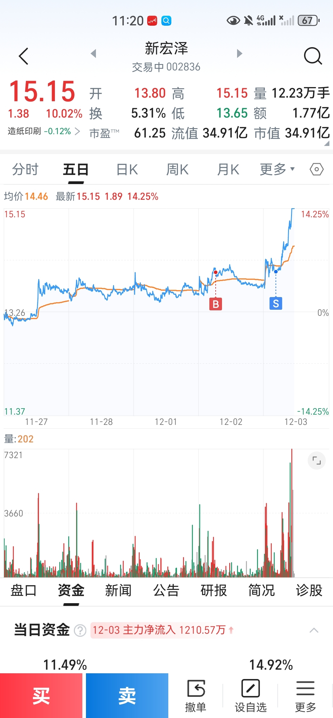Tap the B buy marker on chart

(216, 304)
